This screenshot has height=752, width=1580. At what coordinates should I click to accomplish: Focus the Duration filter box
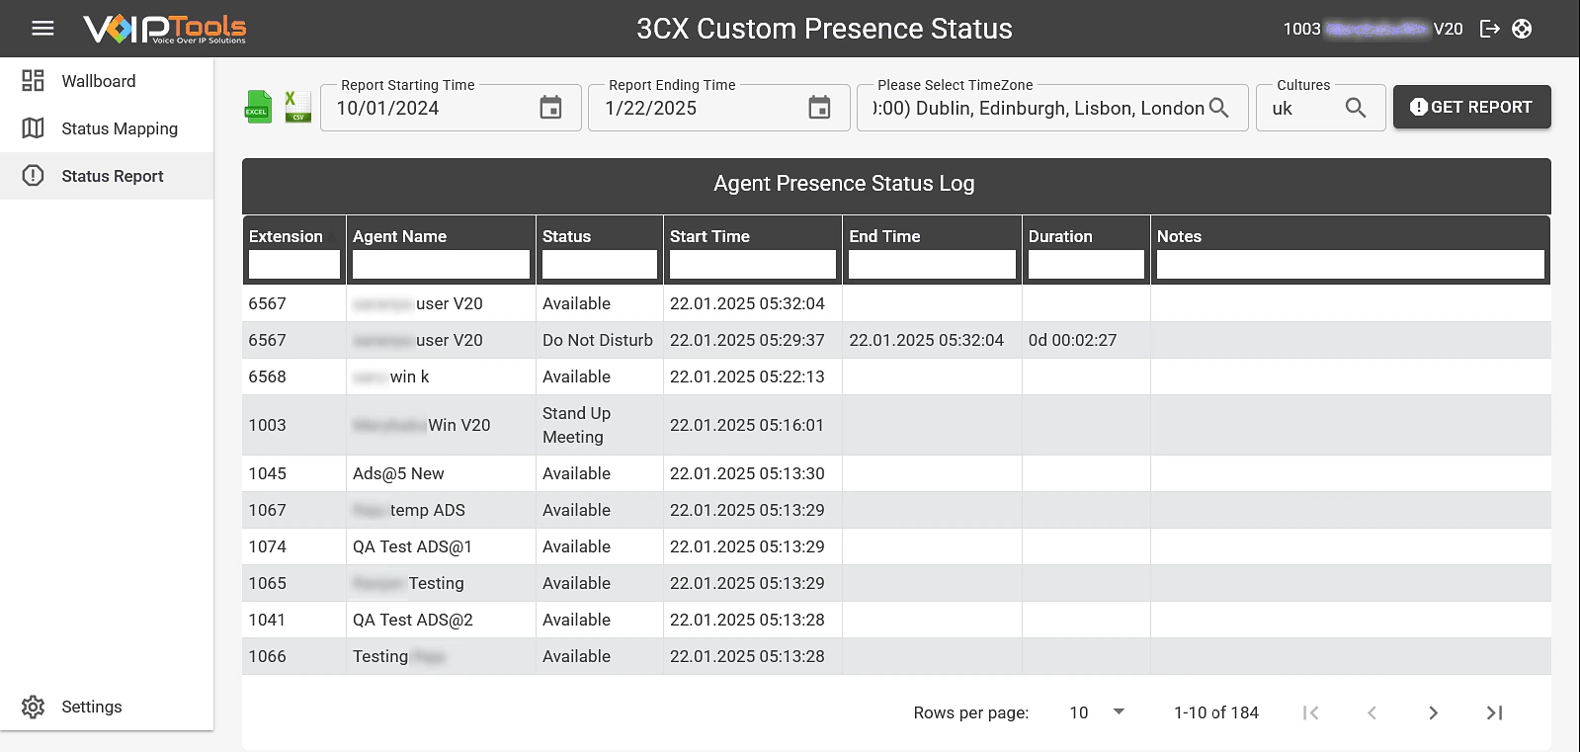(x=1086, y=264)
